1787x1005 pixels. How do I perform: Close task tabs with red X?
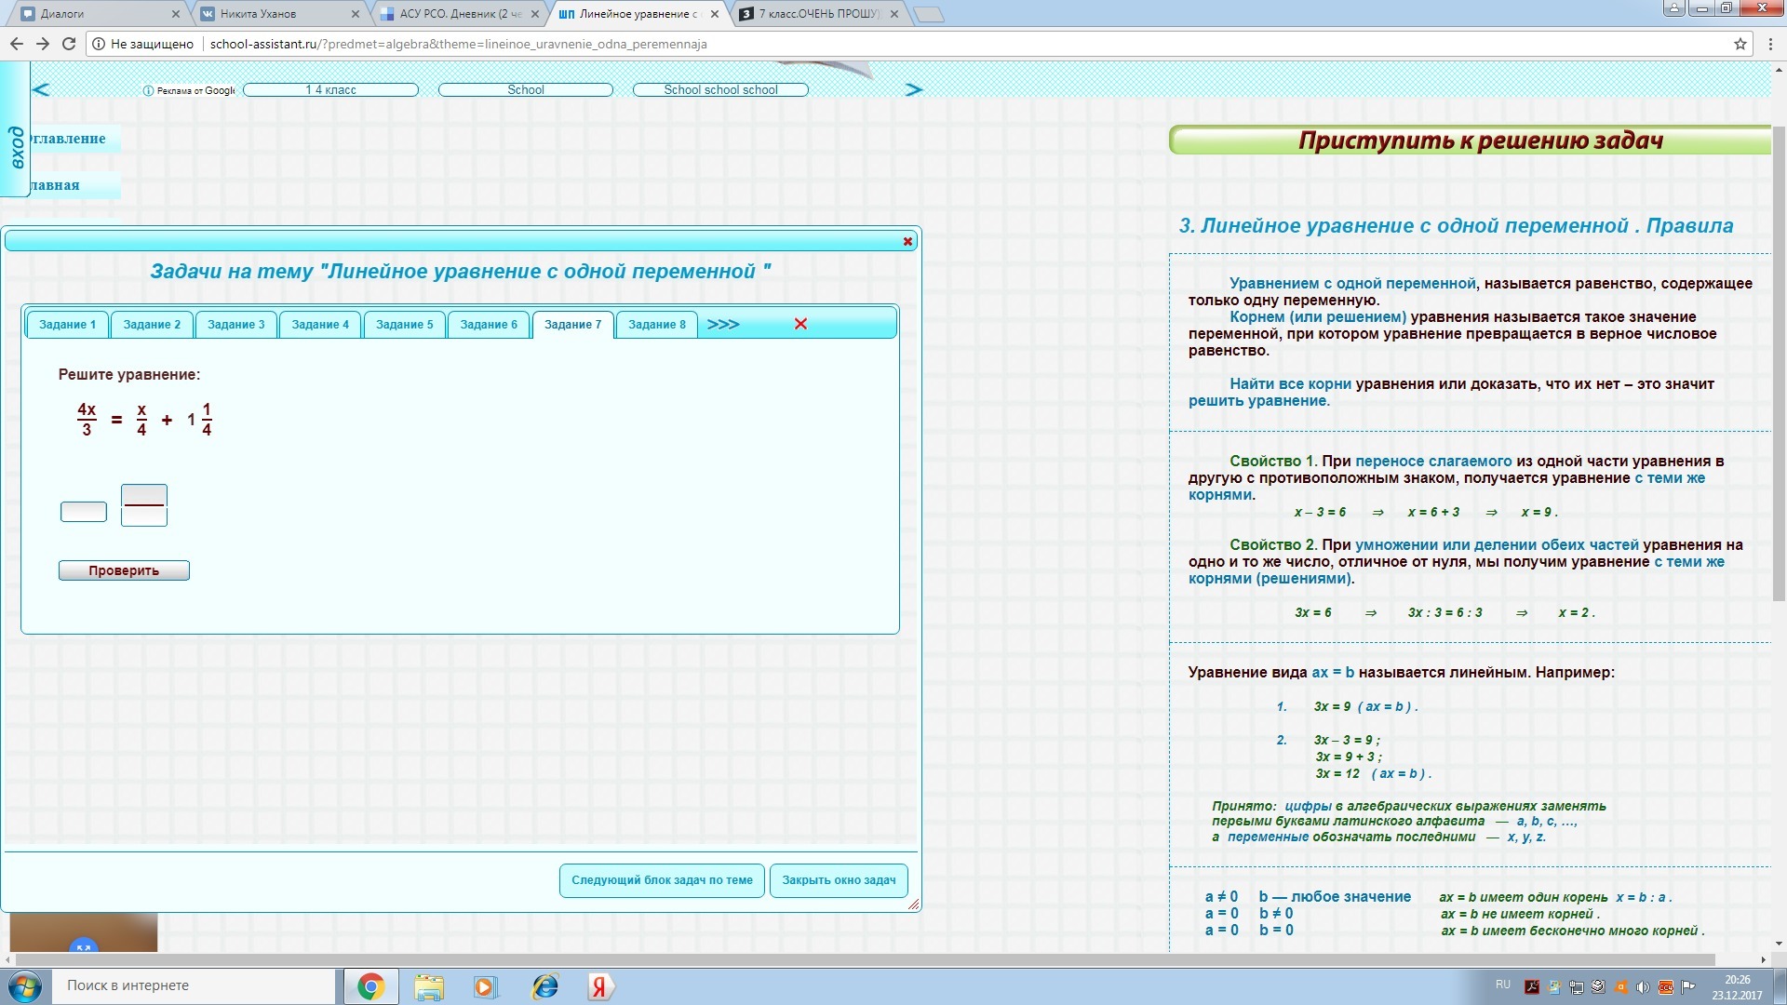pyautogui.click(x=800, y=324)
